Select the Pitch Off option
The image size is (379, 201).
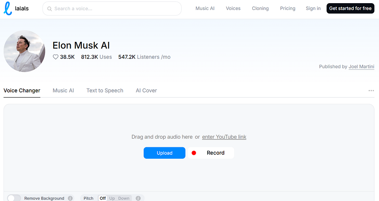103,198
